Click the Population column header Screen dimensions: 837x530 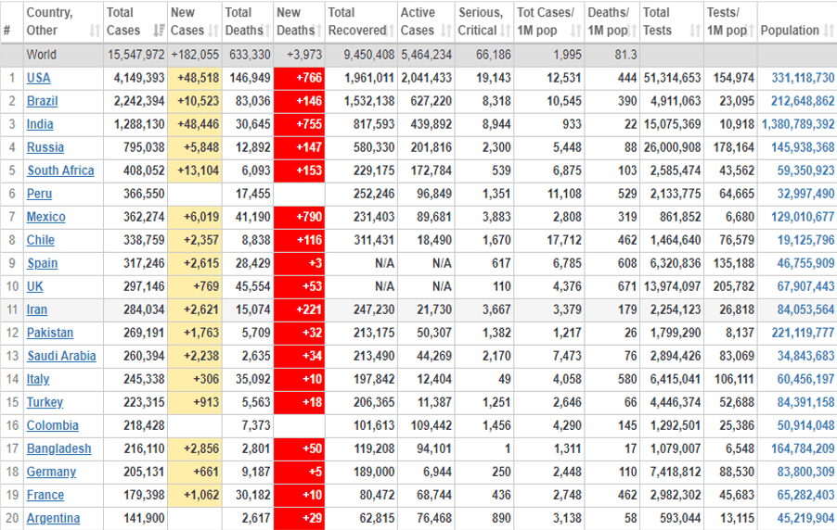(797, 21)
